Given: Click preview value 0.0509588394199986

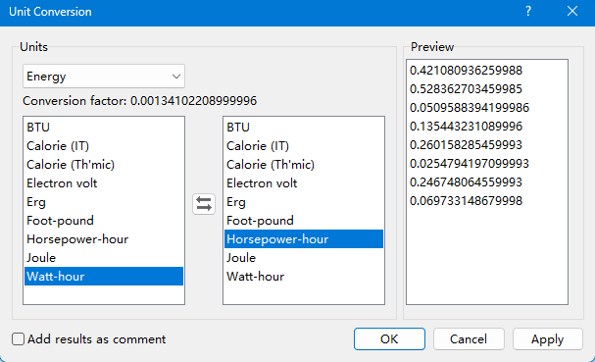Looking at the screenshot, I should (x=470, y=108).
